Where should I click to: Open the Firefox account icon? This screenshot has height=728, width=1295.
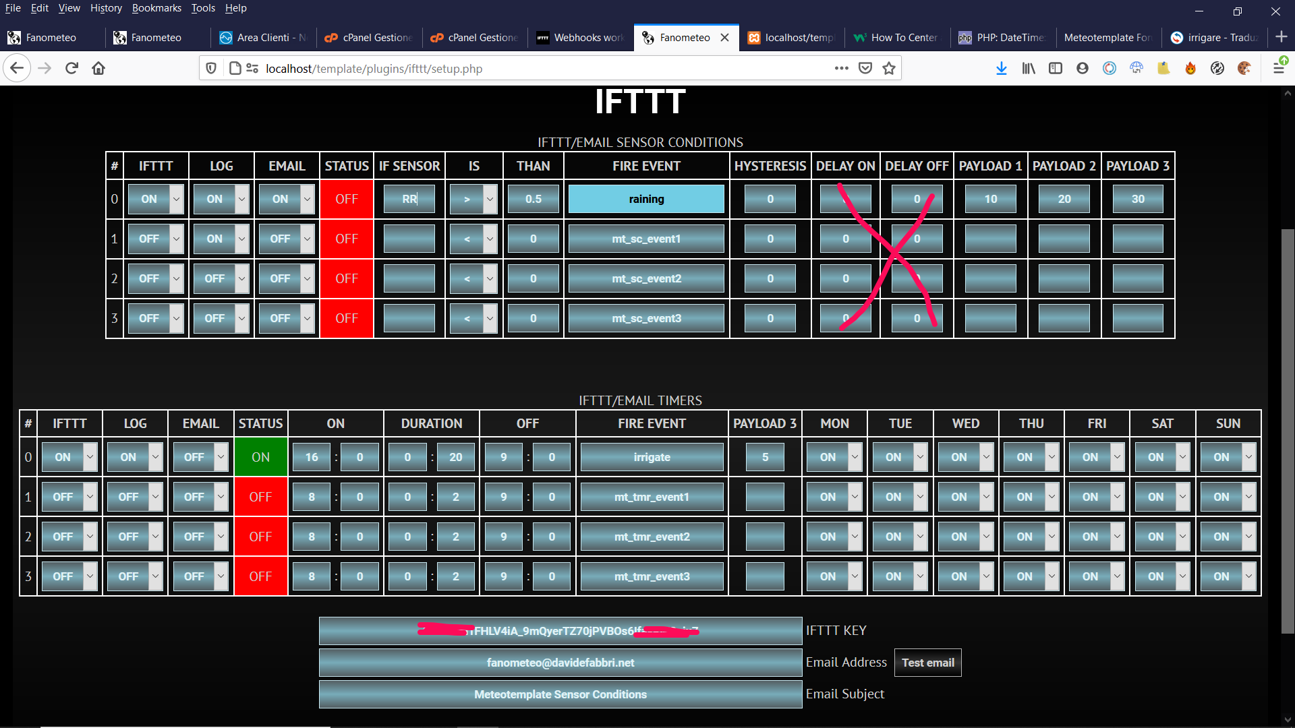pyautogui.click(x=1083, y=68)
